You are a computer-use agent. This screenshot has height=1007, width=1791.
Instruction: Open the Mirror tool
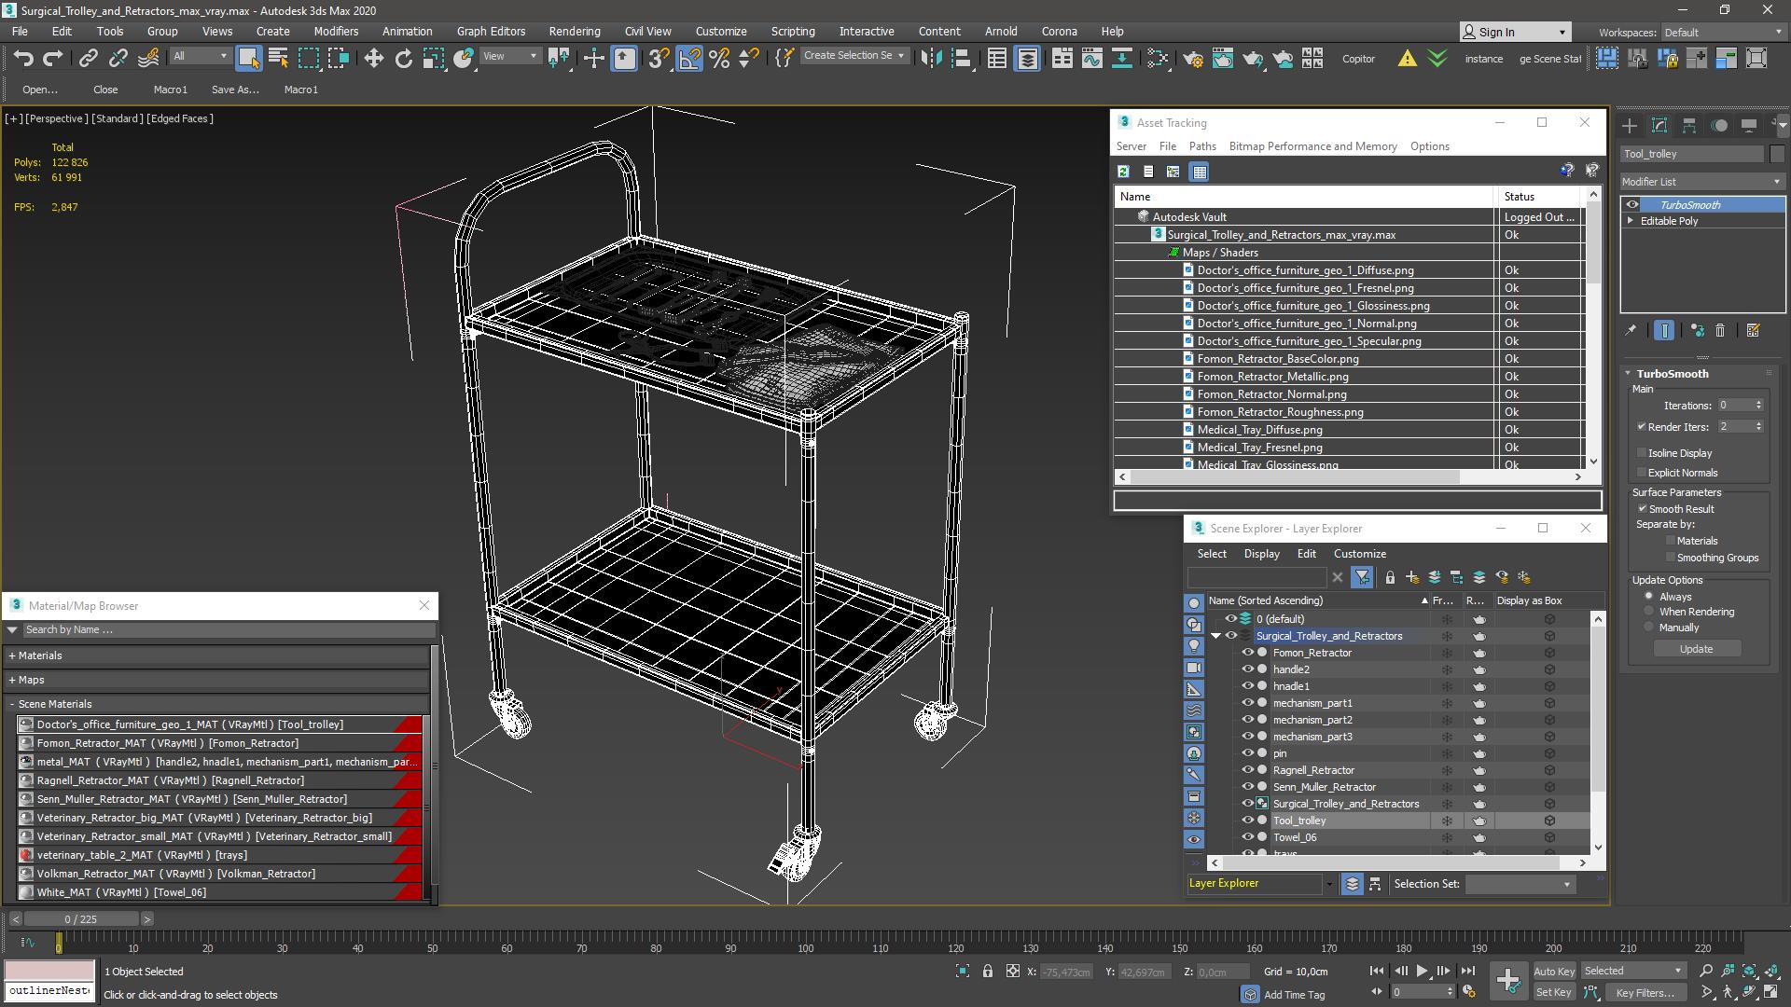click(x=930, y=58)
